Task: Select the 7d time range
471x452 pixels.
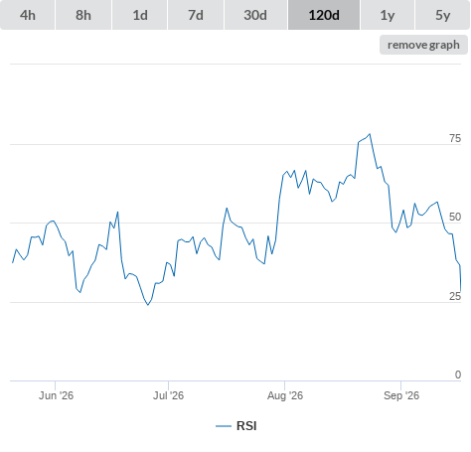Action: tap(196, 15)
